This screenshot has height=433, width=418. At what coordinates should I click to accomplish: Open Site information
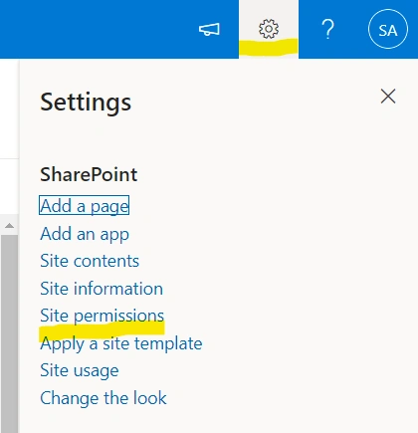[102, 288]
